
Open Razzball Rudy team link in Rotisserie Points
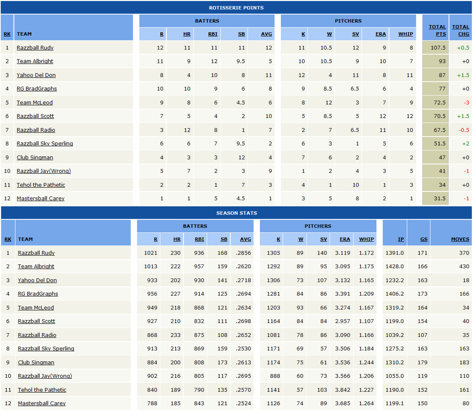35,48
